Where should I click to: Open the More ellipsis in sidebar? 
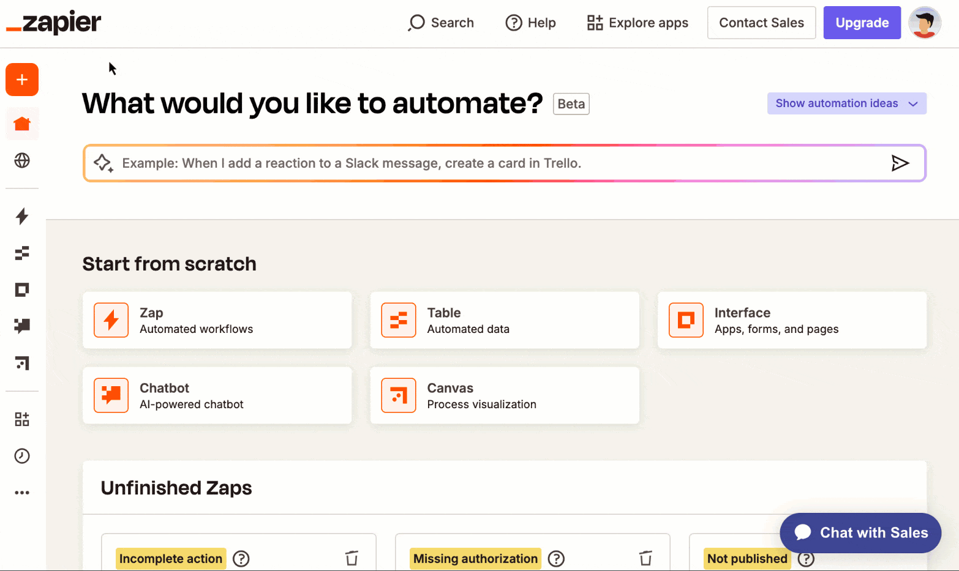22,493
